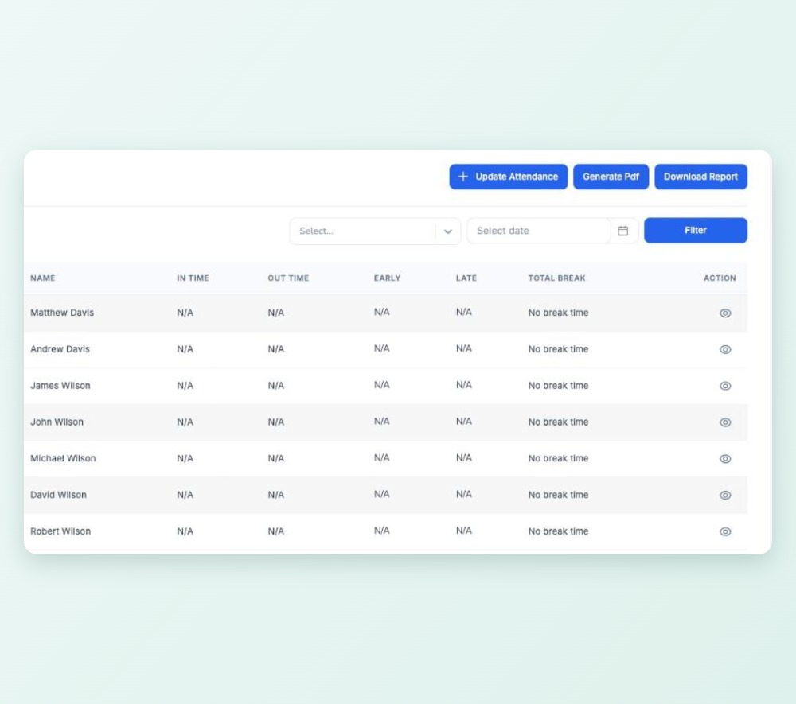The height and width of the screenshot is (704, 796).
Task: Select the name James Wilson
Action: (x=60, y=386)
